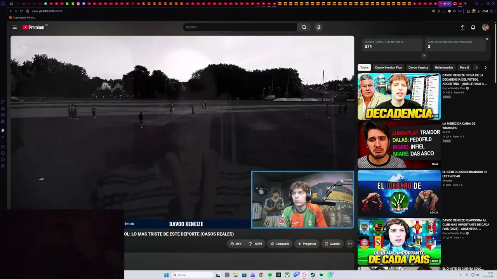The width and height of the screenshot is (497, 279).
Task: Click the Windows taskbar Buscar search box
Action: 193,275
